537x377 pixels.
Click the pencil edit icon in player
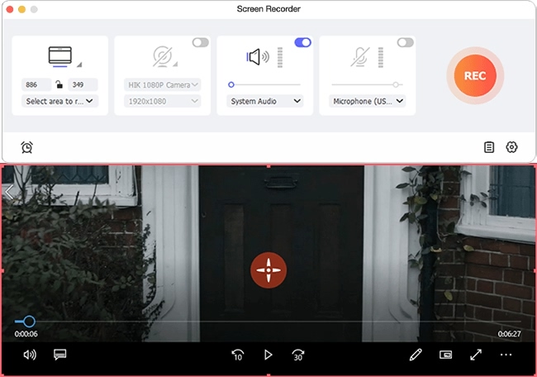(x=416, y=355)
